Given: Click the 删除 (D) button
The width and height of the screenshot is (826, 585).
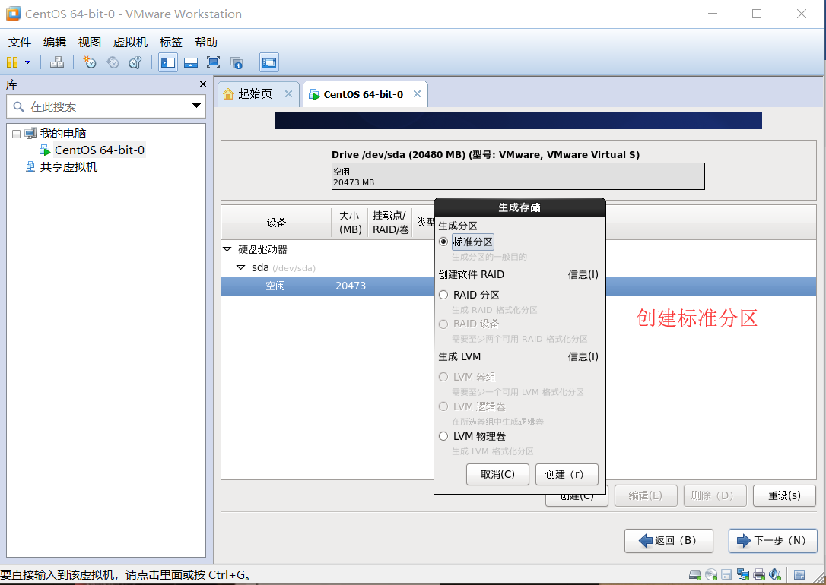Looking at the screenshot, I should 715,495.
